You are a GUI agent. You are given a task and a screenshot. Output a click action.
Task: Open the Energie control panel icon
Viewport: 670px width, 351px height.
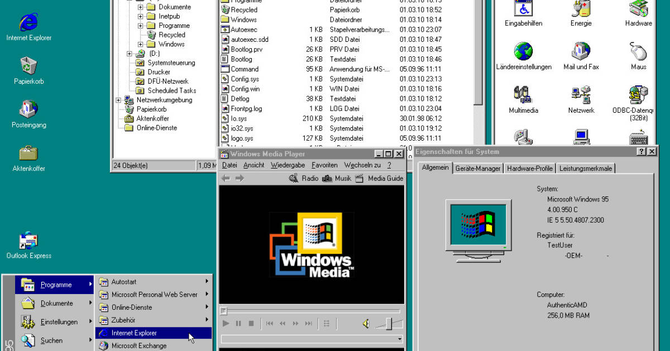pos(581,12)
